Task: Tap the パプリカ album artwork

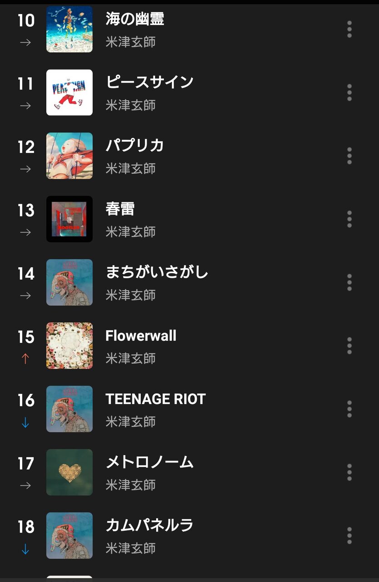Action: pos(69,156)
